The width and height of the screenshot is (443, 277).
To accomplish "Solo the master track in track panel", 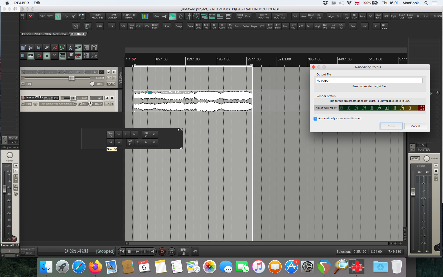I will coord(114,72).
